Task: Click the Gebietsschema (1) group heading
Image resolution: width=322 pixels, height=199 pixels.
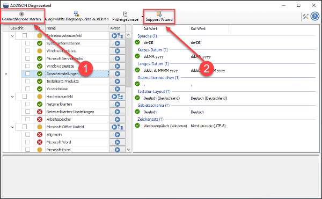Action: point(153,105)
